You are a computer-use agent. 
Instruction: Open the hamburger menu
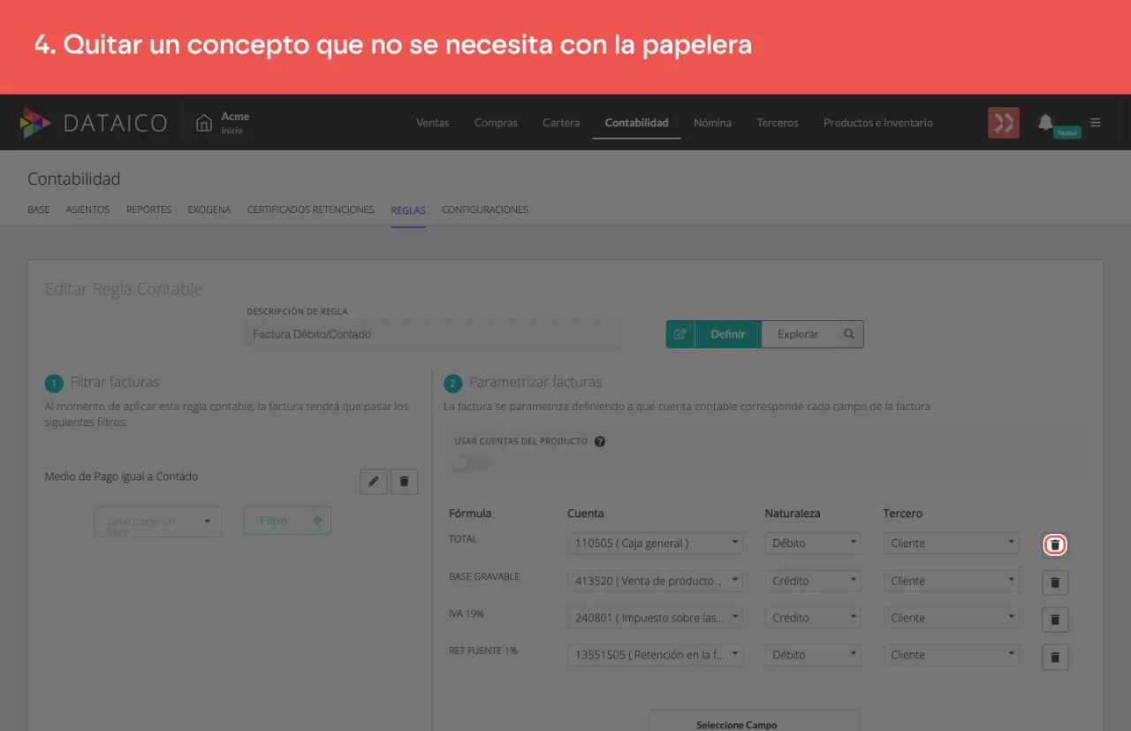click(x=1096, y=123)
